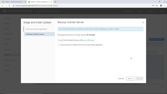Open the Check Updates dropdown button
Viewport: 167px width, 94px height.
(157, 39)
